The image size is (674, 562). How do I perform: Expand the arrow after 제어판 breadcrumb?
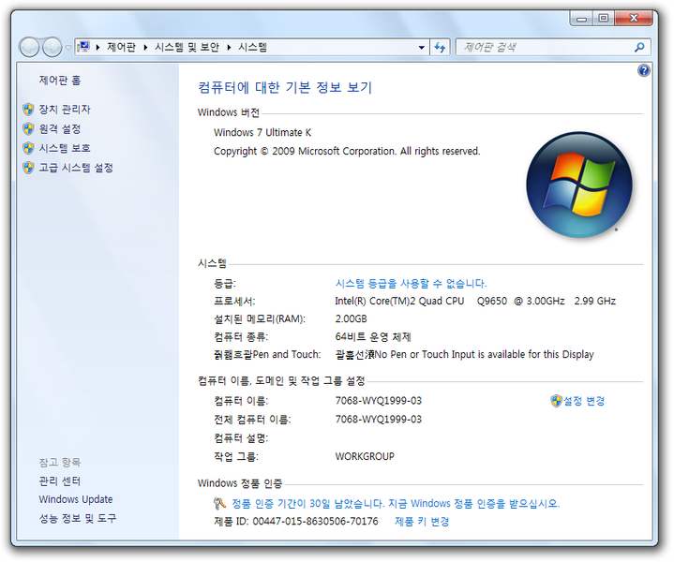pyautogui.click(x=145, y=47)
